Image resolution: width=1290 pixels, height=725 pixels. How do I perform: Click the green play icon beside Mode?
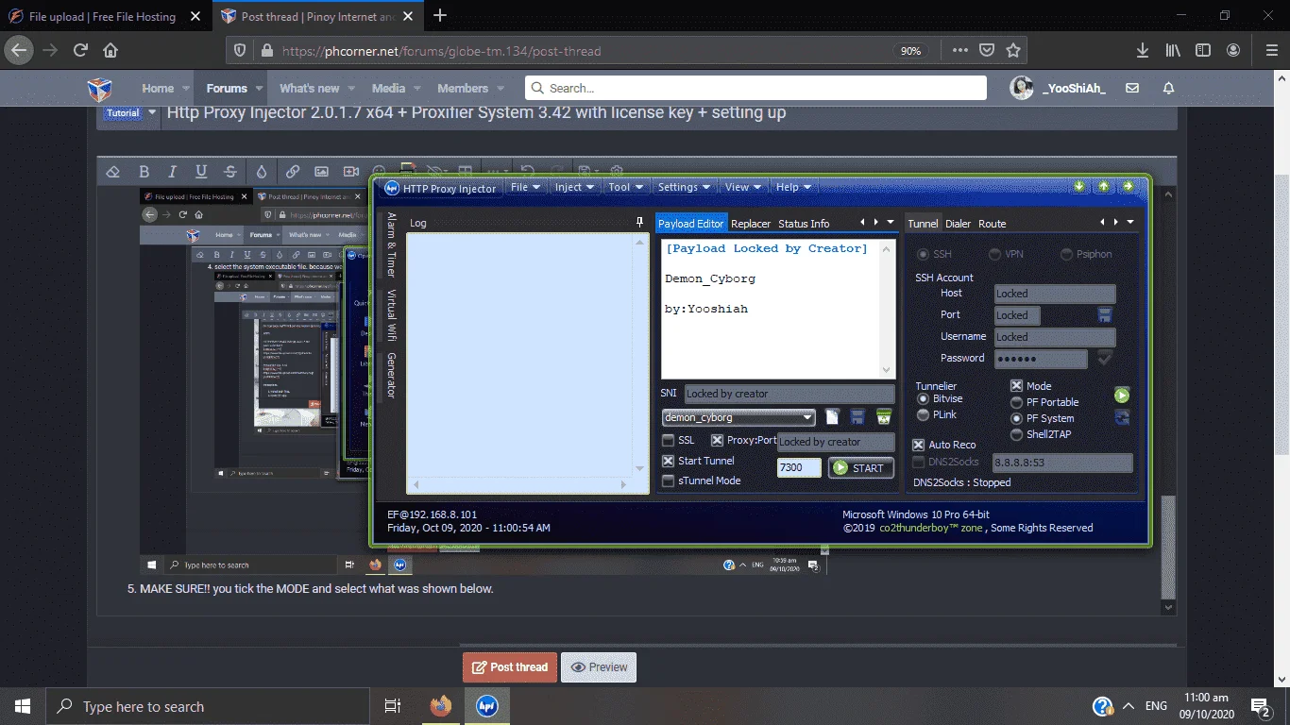coord(1122,395)
